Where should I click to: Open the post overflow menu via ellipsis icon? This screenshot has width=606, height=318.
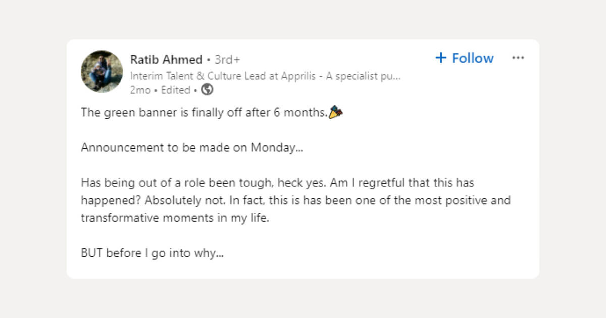click(518, 58)
